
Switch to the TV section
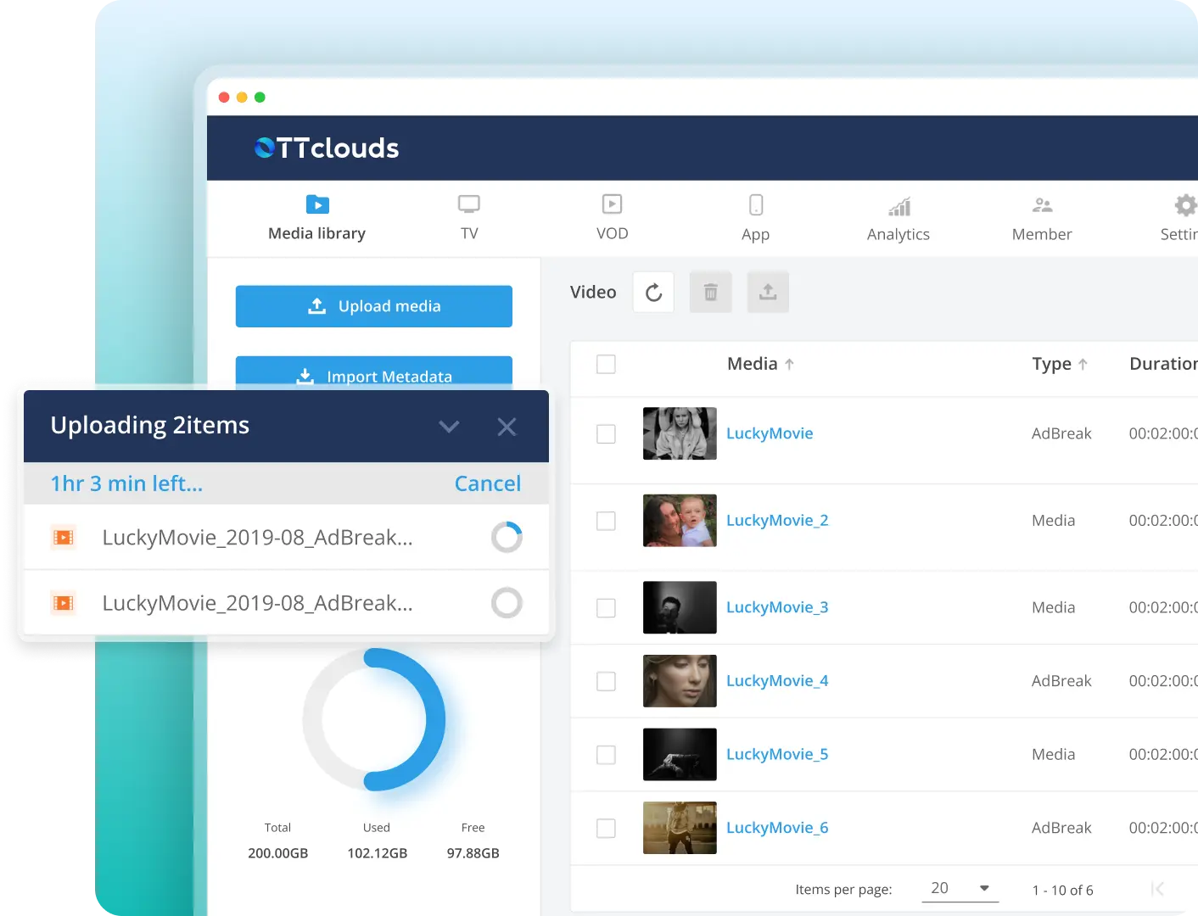[x=469, y=218]
